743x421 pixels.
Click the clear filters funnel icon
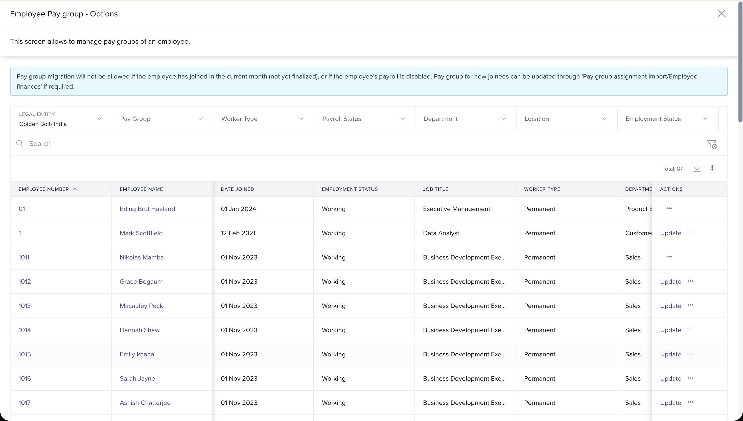click(712, 144)
